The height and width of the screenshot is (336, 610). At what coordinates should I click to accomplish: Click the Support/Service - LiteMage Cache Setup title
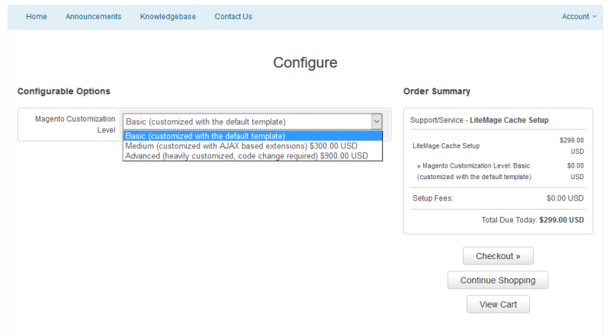pos(480,120)
